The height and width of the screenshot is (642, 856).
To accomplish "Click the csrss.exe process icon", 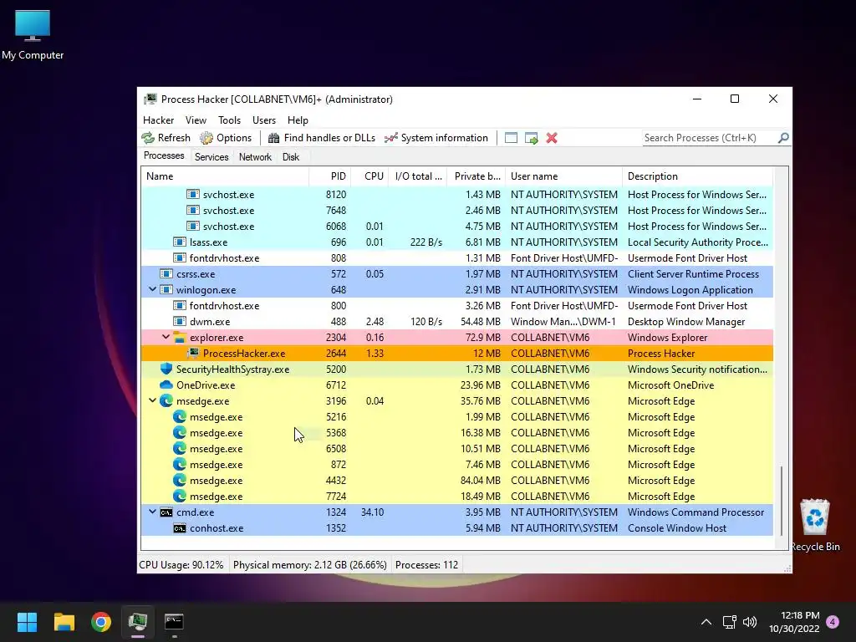I will click(166, 273).
